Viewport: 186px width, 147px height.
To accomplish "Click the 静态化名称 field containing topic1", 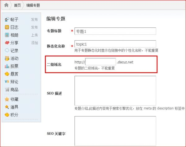I will tap(115, 44).
